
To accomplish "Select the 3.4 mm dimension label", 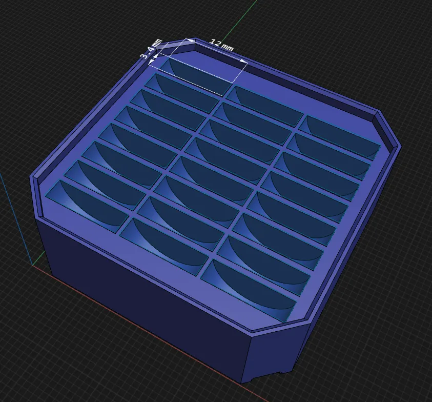I will (x=152, y=49).
